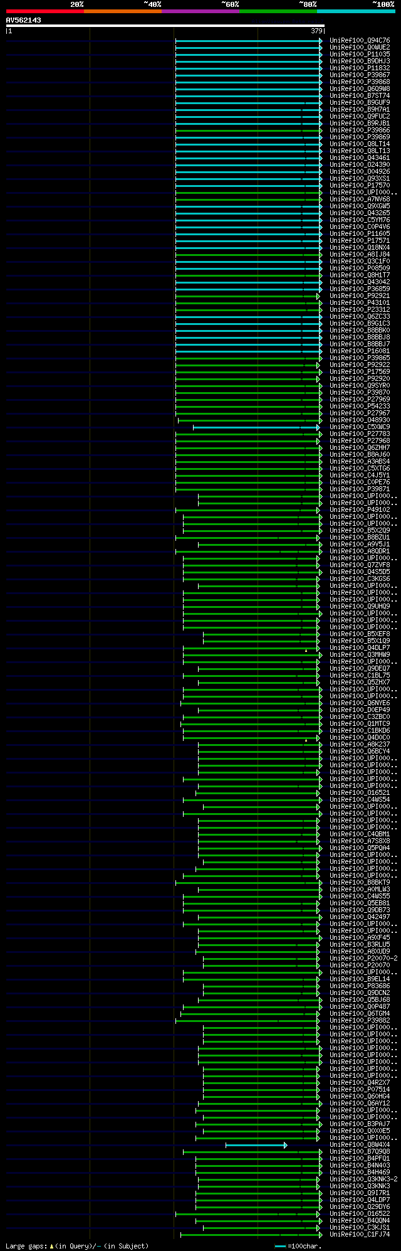401x1251 pixels.
Task: Open hit UniRef100_P11832
Action: point(360,68)
